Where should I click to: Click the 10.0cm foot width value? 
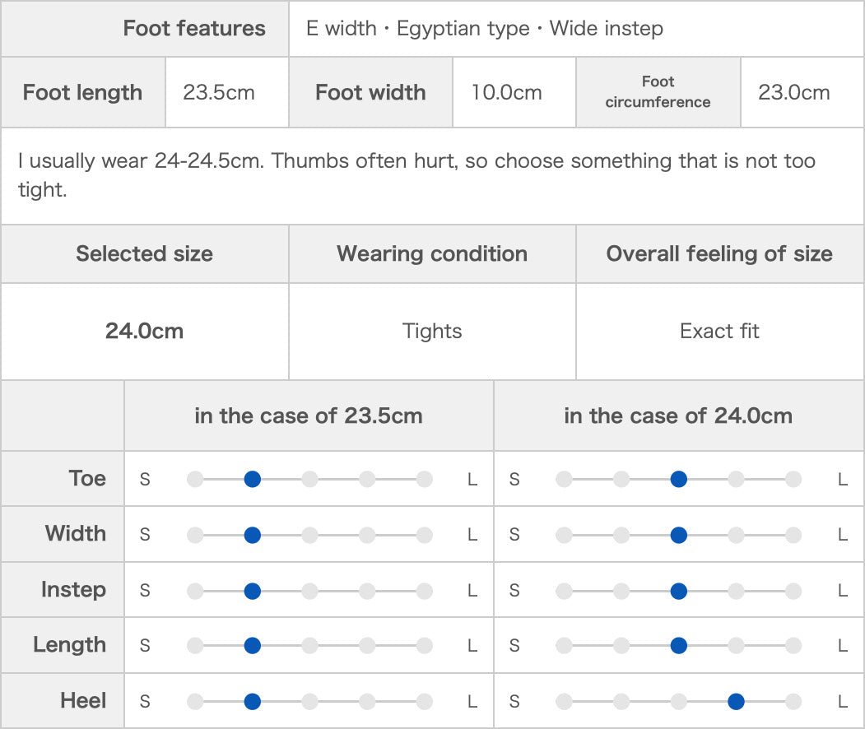tap(506, 92)
